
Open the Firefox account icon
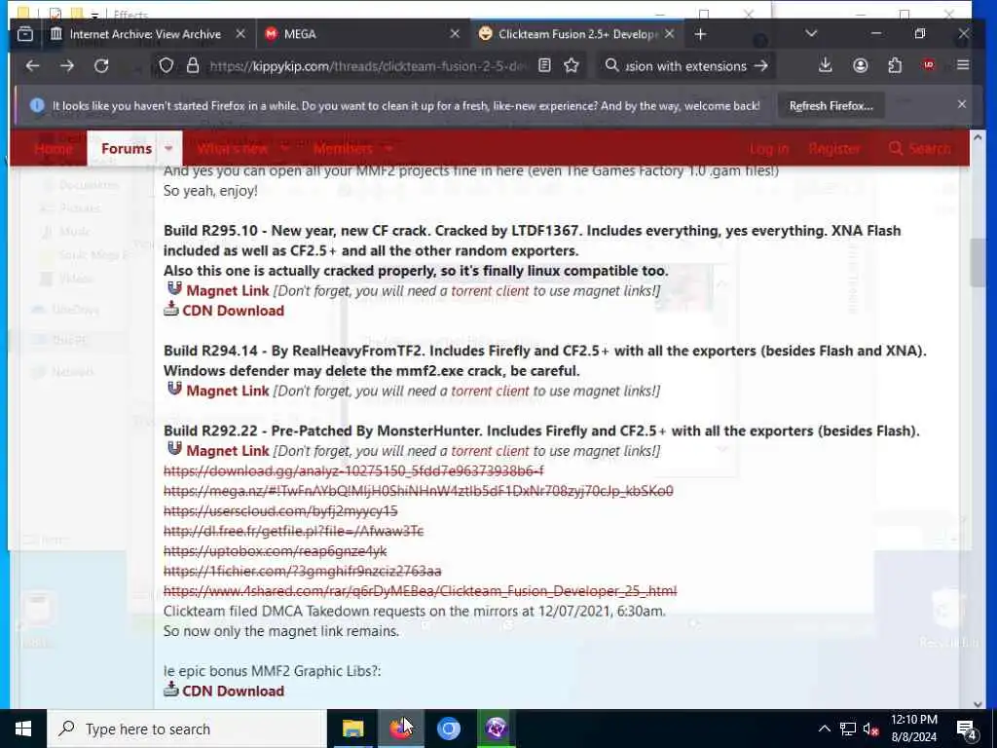point(861,65)
